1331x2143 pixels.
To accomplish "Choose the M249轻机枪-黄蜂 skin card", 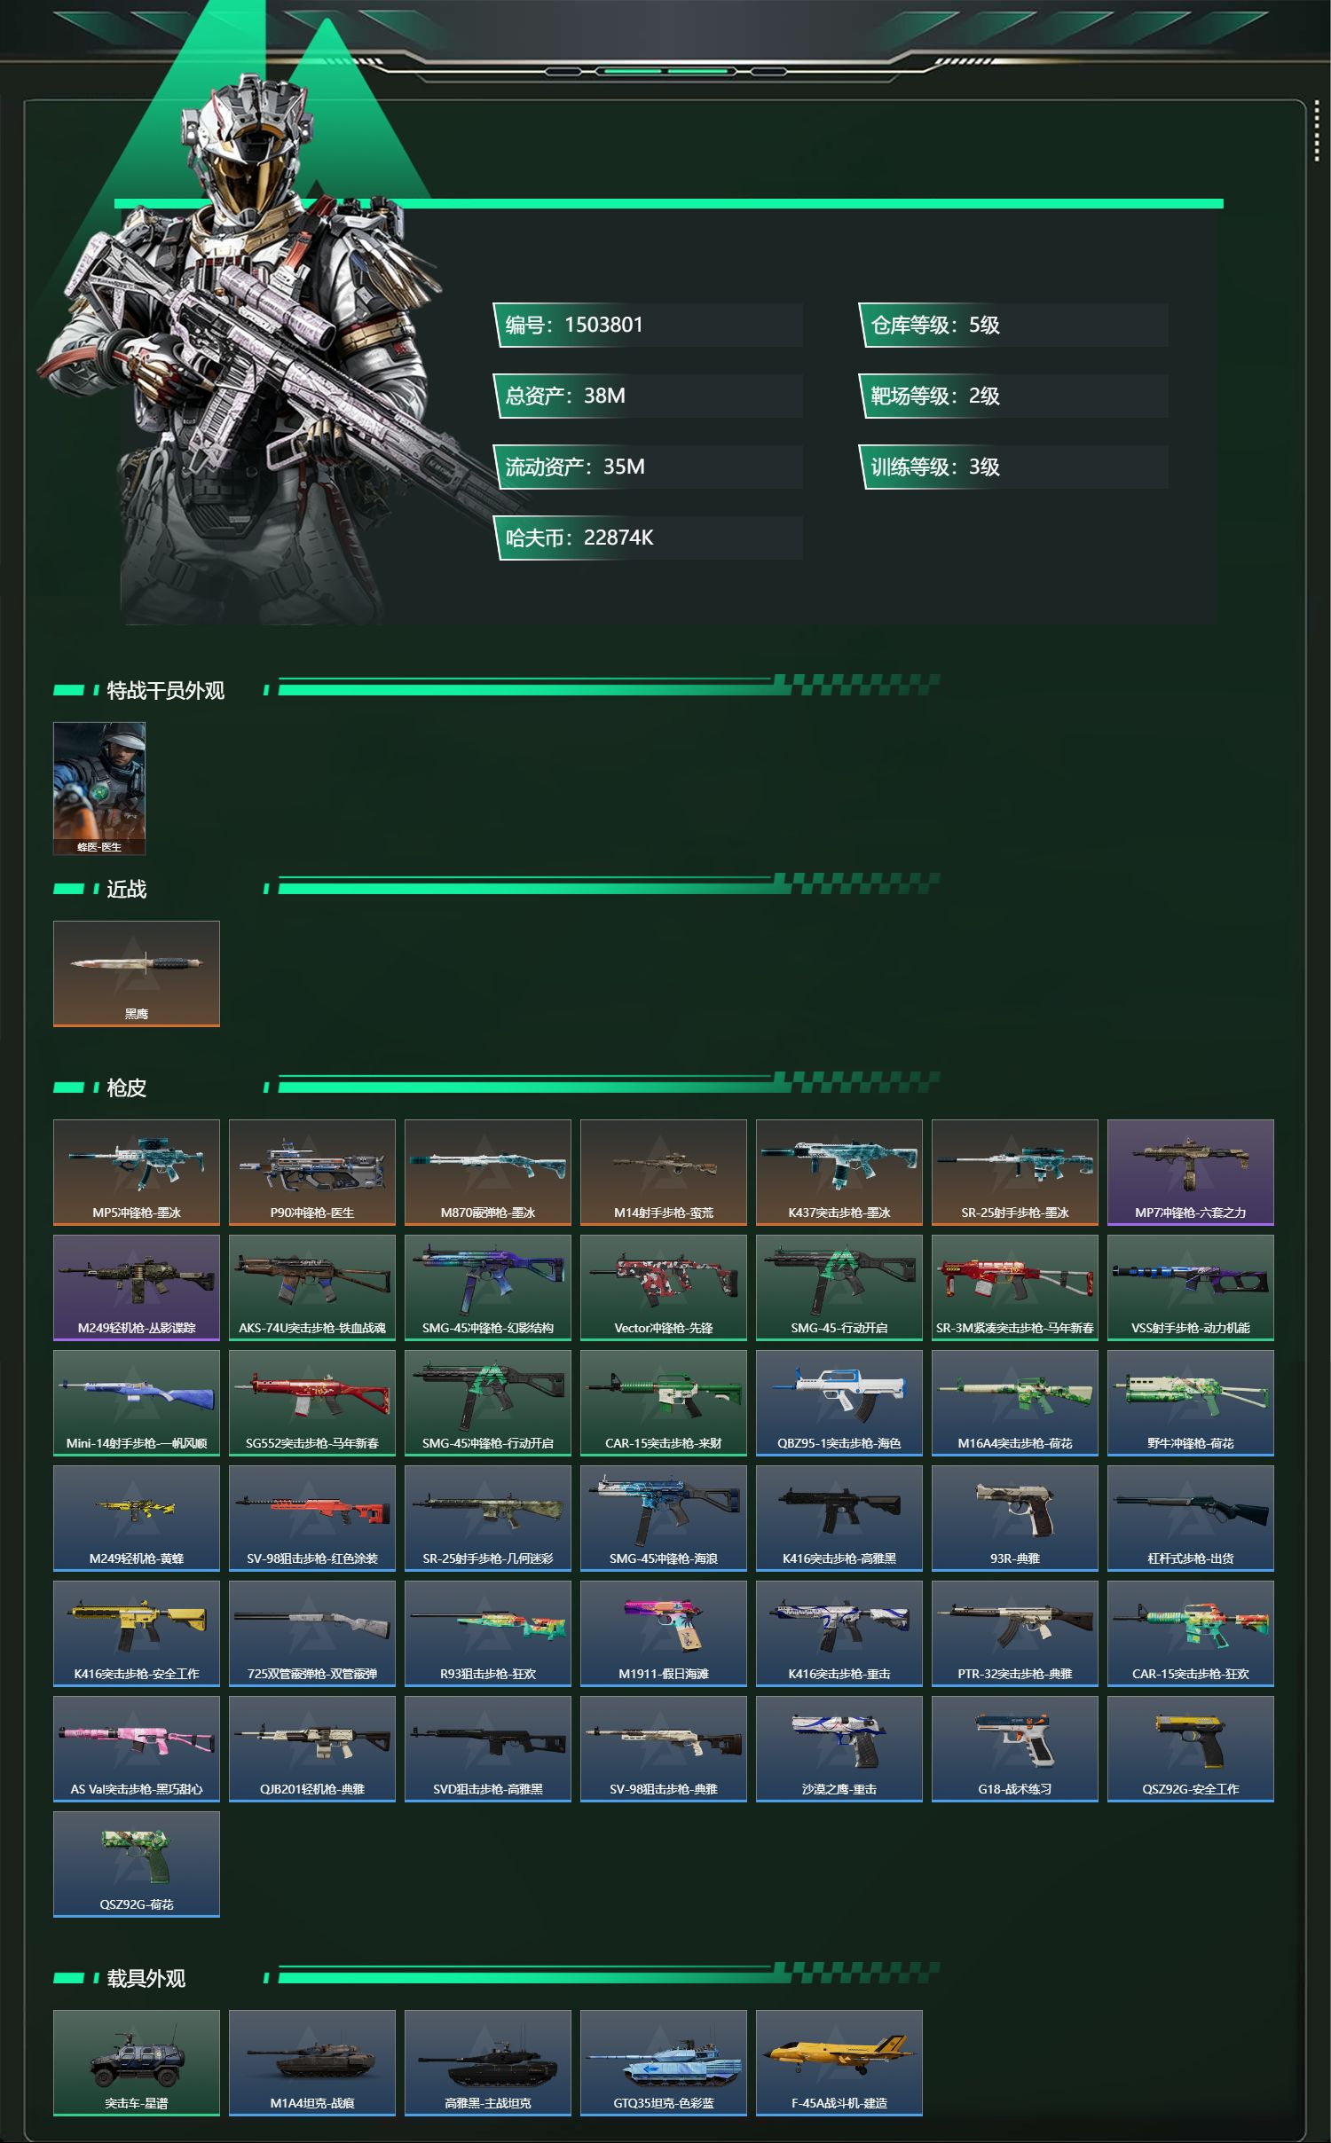I will [137, 1518].
